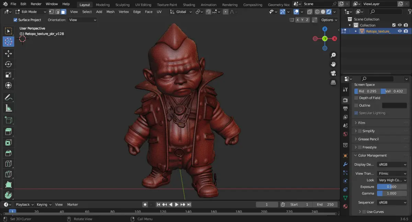The height and width of the screenshot is (222, 412).
Task: Select the Move tool in toolbar
Action: (x=9, y=54)
